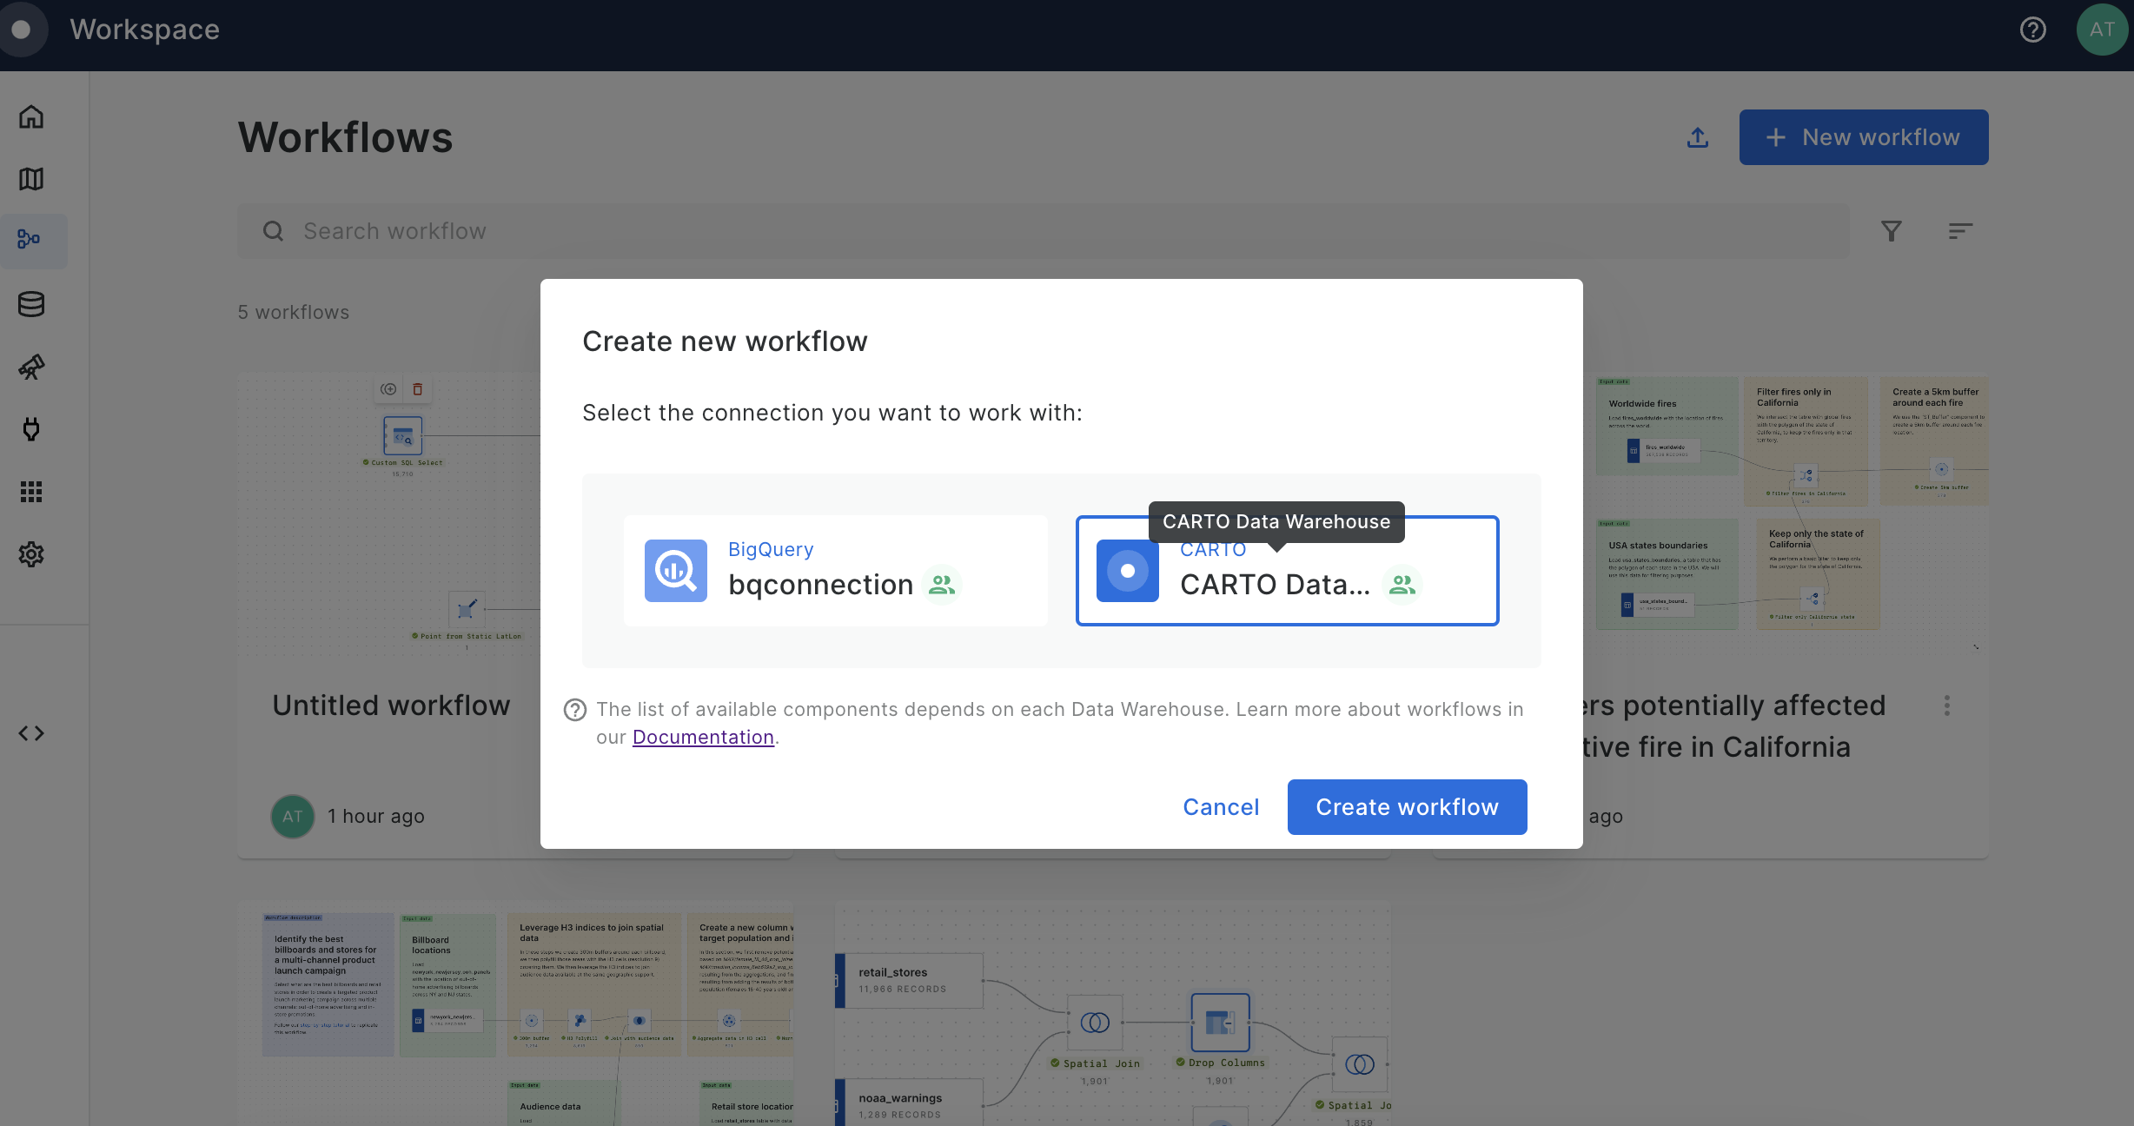
Task: Click the import workflow upload icon
Action: pos(1698,137)
